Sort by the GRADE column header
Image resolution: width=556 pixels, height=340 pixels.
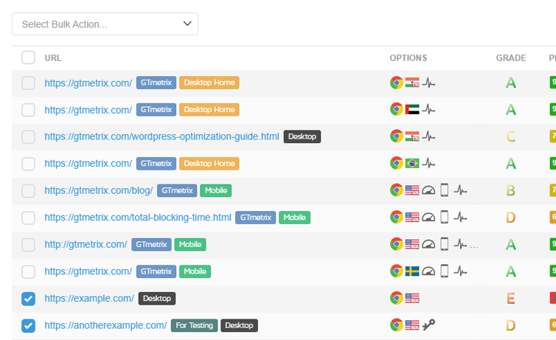tap(510, 58)
